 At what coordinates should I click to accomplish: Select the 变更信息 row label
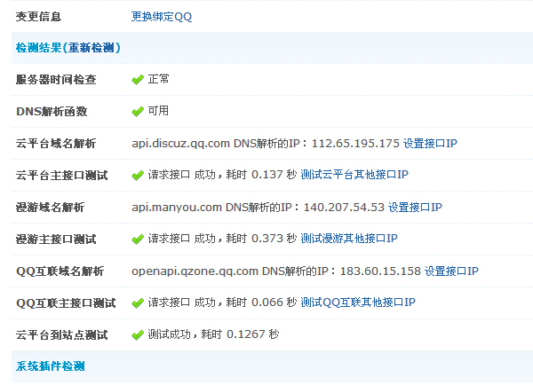tap(38, 16)
